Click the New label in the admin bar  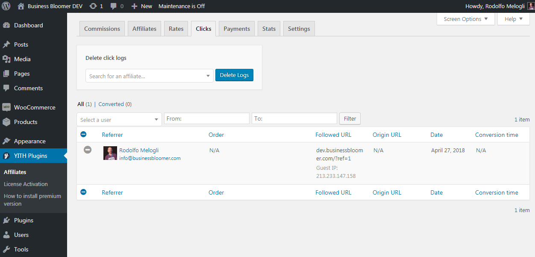[147, 6]
